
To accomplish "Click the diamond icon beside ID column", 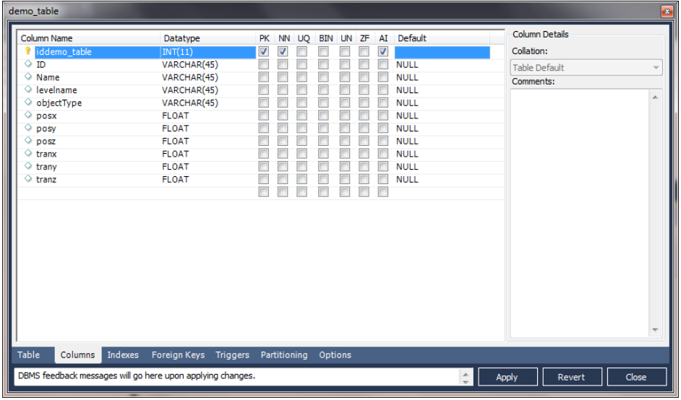I will tap(28, 64).
